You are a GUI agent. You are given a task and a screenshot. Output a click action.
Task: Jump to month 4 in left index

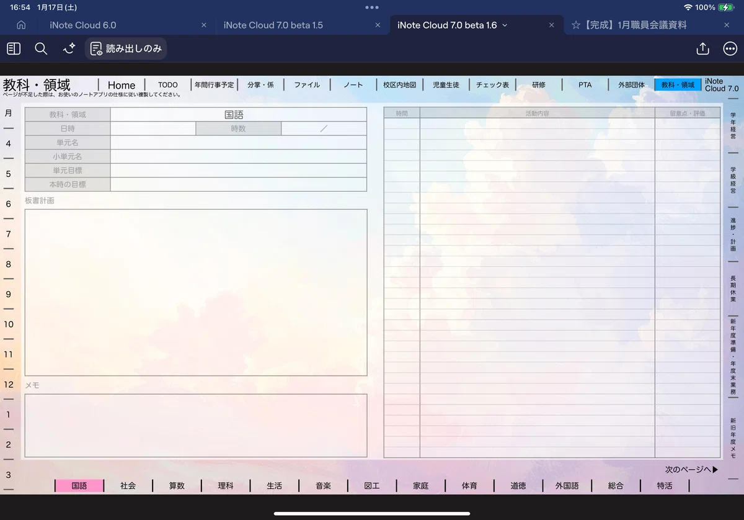click(8, 143)
